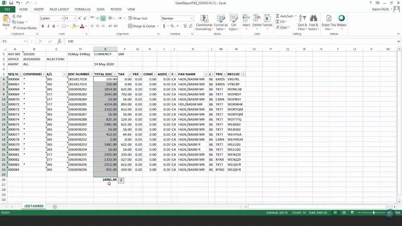
Task: Open the PAX NAME filter dropdown
Action: point(206,74)
